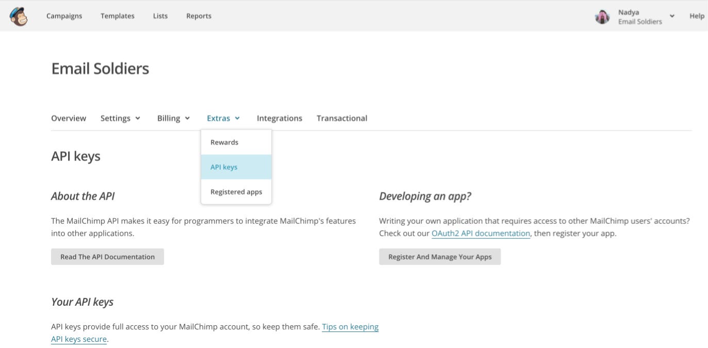This screenshot has width=708, height=348.
Task: Open the Help link
Action: (697, 16)
